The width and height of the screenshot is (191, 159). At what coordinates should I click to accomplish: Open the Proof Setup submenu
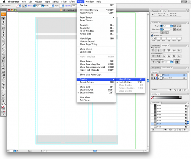96,18
